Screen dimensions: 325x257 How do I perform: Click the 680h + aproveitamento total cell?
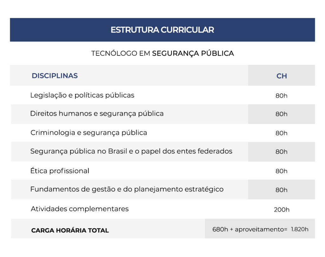point(260,229)
